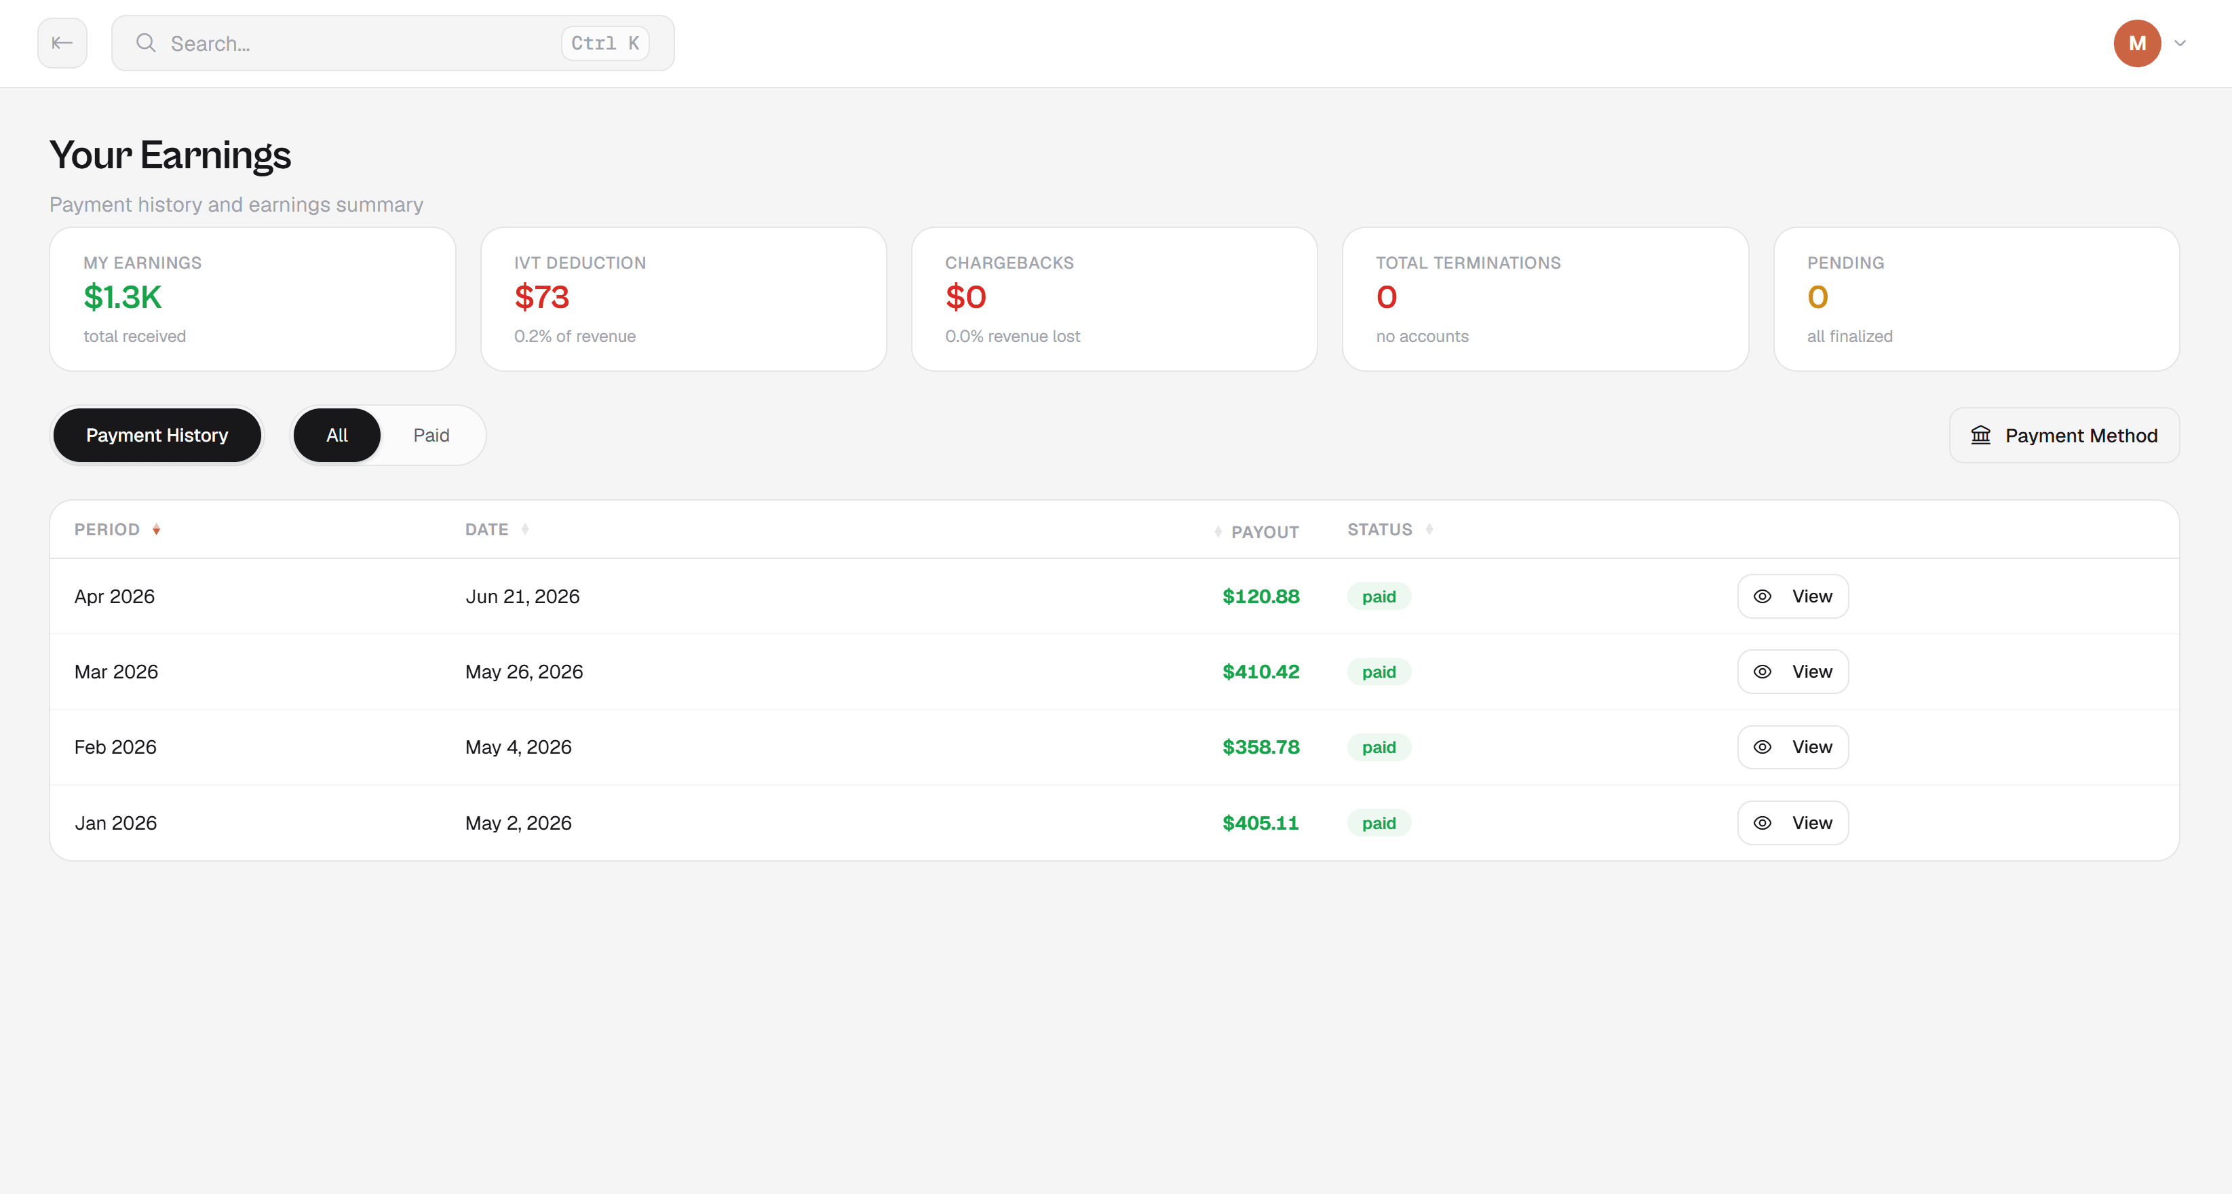Click the eye icon for Jan 2026
Viewport: 2232px width, 1194px height.
(1763, 823)
